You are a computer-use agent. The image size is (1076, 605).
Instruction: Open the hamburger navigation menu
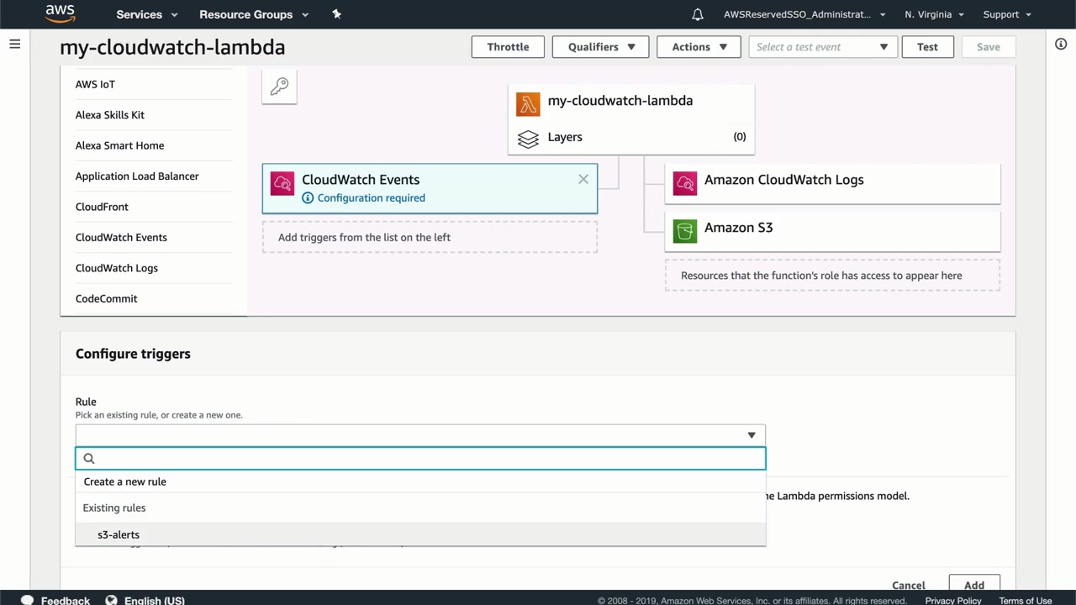coord(14,44)
